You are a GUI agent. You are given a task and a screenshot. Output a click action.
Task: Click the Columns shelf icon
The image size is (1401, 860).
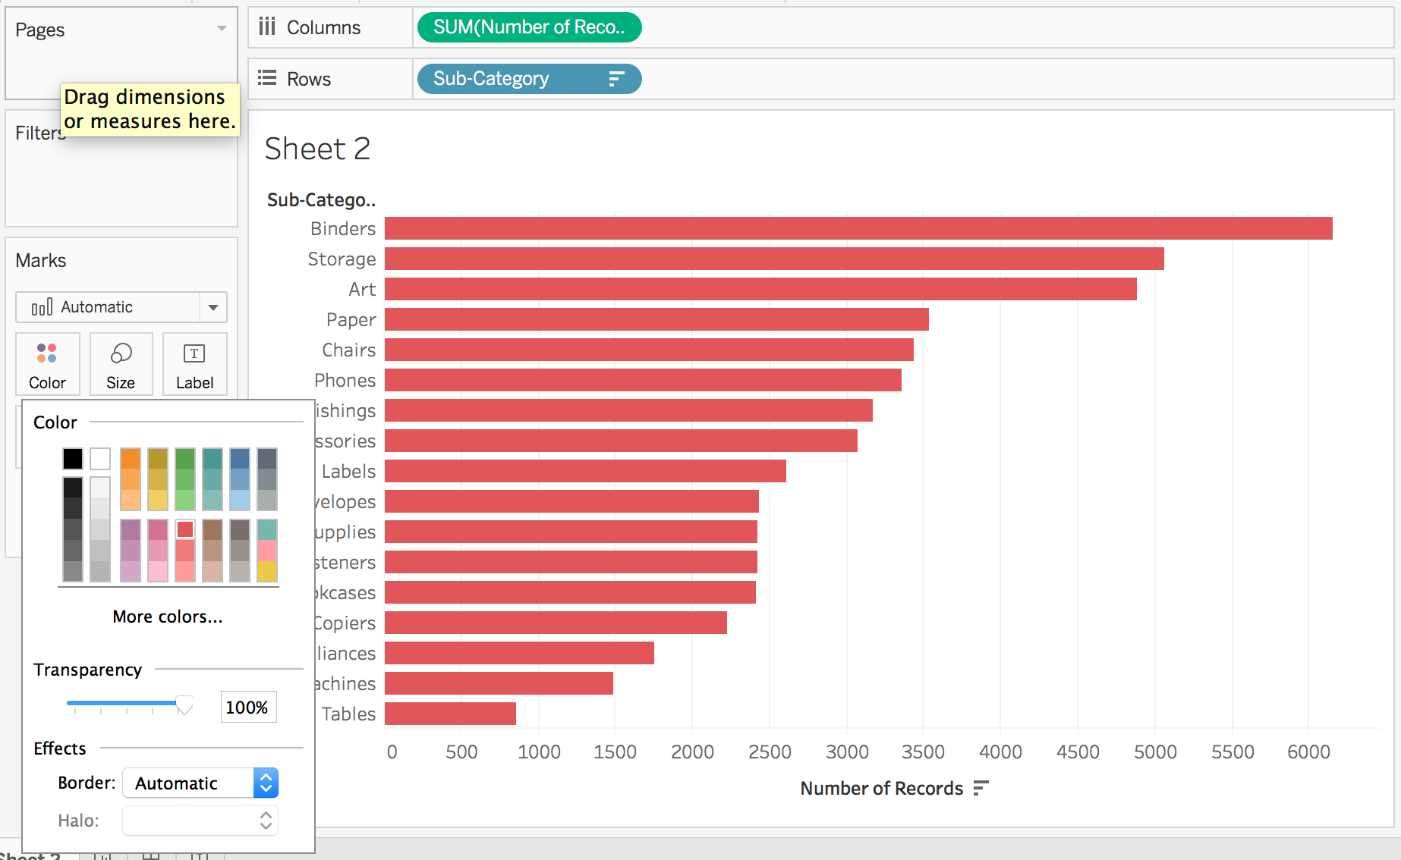click(266, 27)
